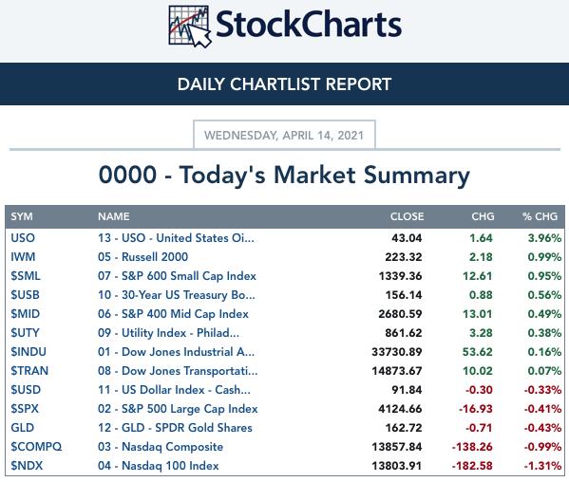Click Dow Jones Industrial Average name
The width and height of the screenshot is (569, 482).
coord(176,352)
